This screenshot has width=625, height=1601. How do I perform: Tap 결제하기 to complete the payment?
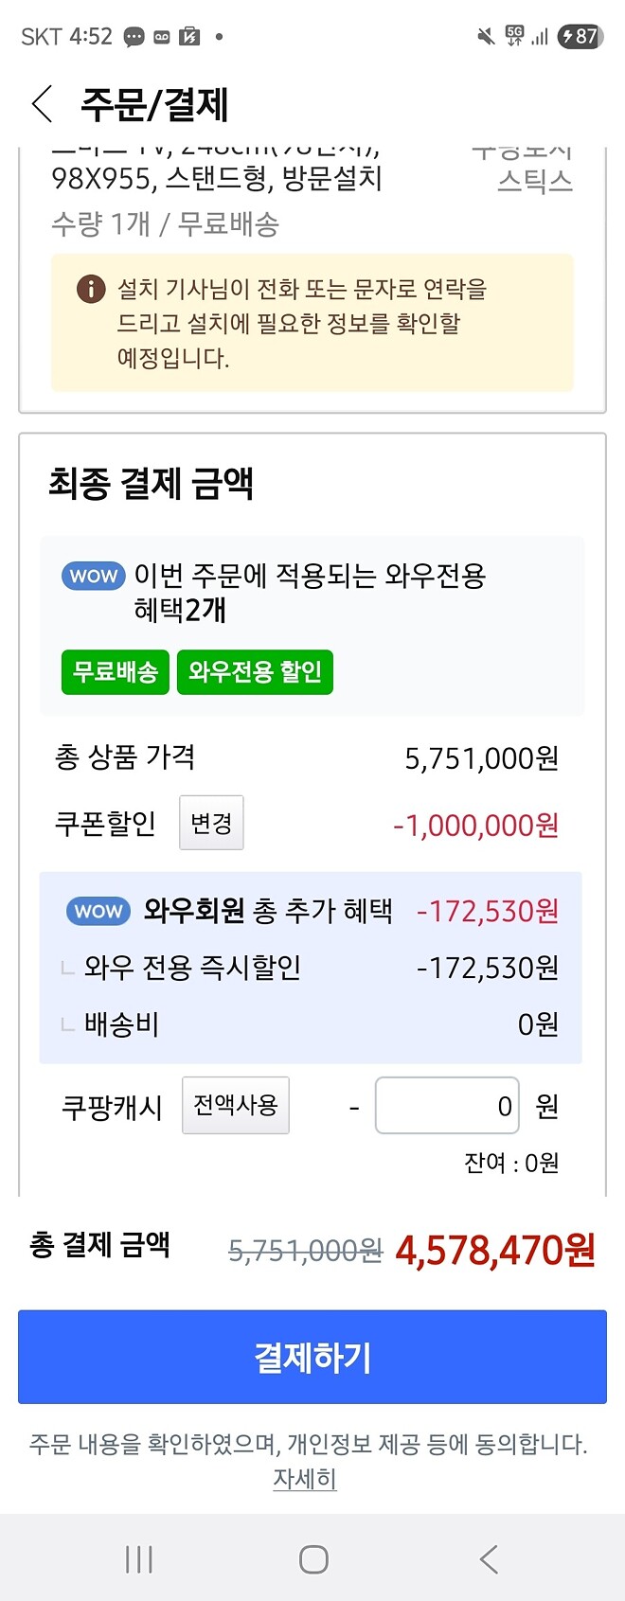(x=312, y=1357)
